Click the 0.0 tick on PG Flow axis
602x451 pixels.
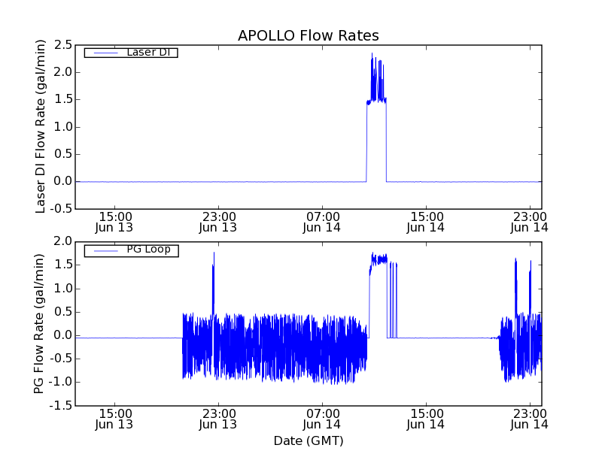point(63,335)
